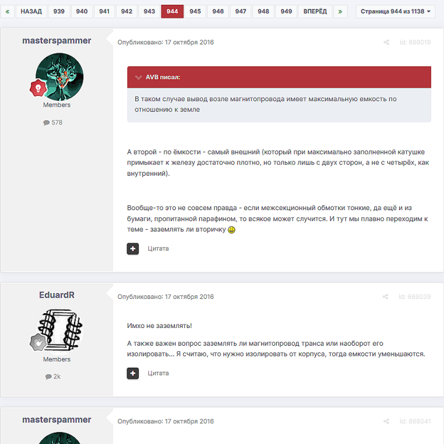Viewport: 444px width, 444px height.
Task: Click EduardR's transformer sketch avatar
Action: click(60, 331)
